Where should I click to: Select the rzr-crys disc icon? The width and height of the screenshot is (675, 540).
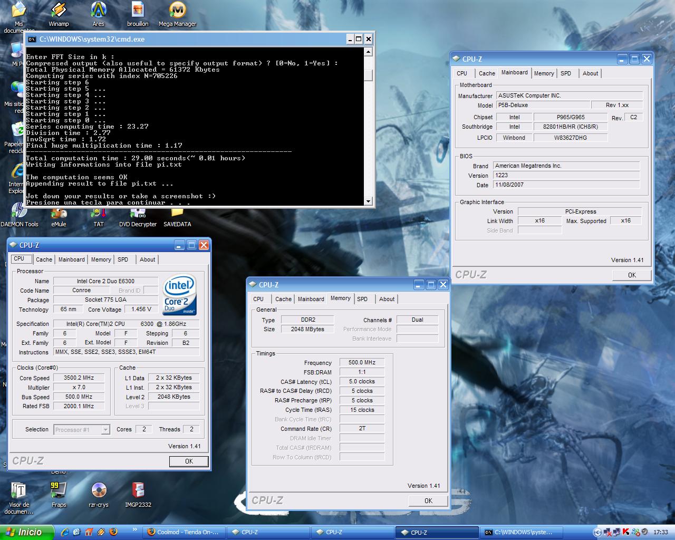99,495
